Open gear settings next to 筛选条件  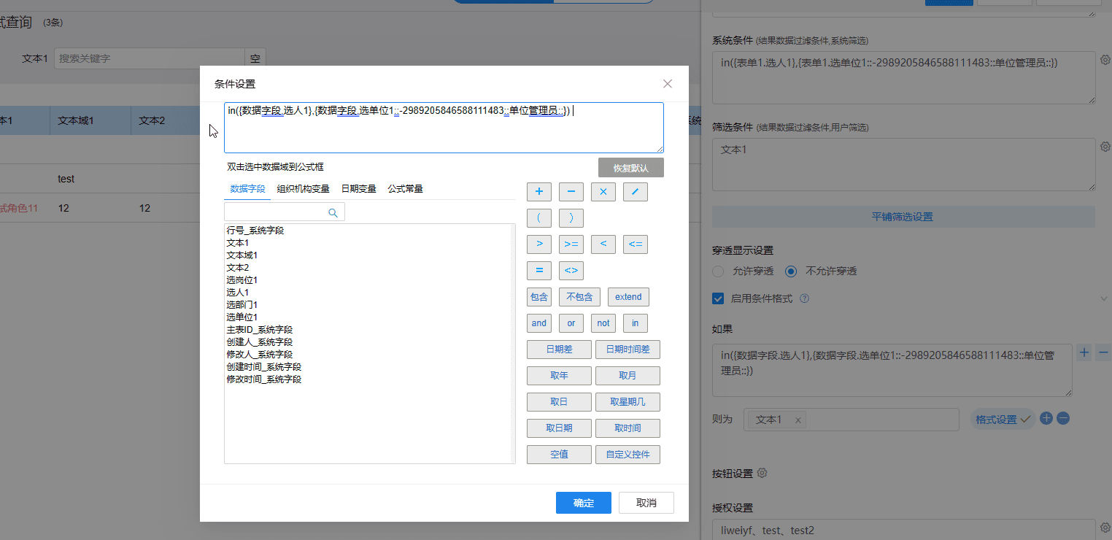[x=1105, y=147]
